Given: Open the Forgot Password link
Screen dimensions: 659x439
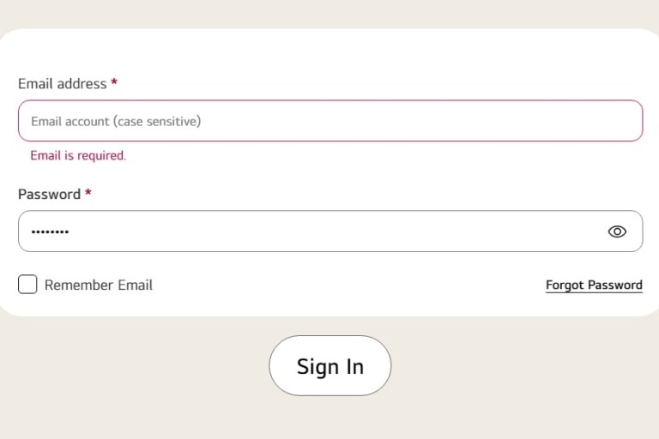Looking at the screenshot, I should [594, 285].
